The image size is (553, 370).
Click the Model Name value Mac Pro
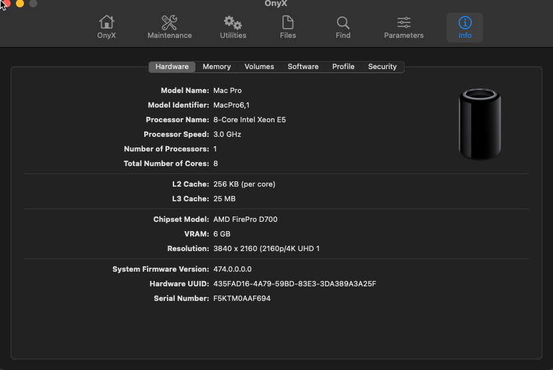pos(227,90)
